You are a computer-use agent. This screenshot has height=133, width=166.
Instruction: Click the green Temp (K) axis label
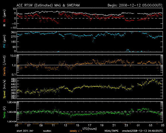point(3,112)
